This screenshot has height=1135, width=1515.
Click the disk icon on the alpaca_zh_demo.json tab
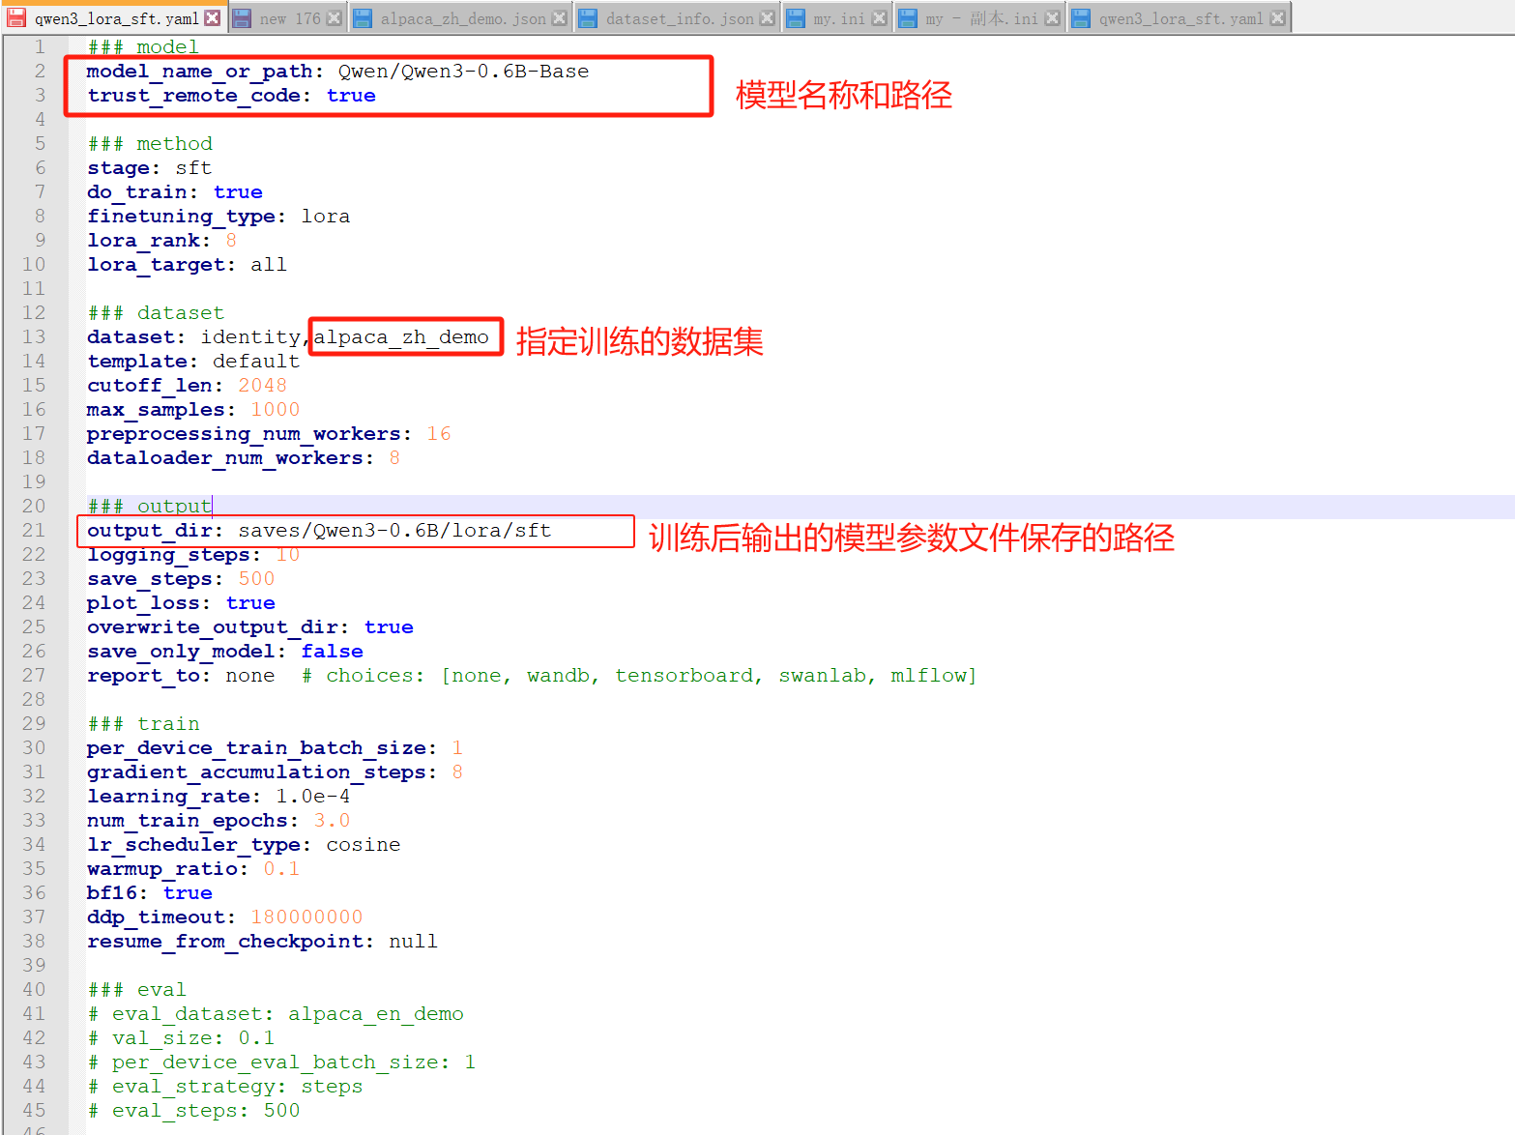click(x=363, y=17)
